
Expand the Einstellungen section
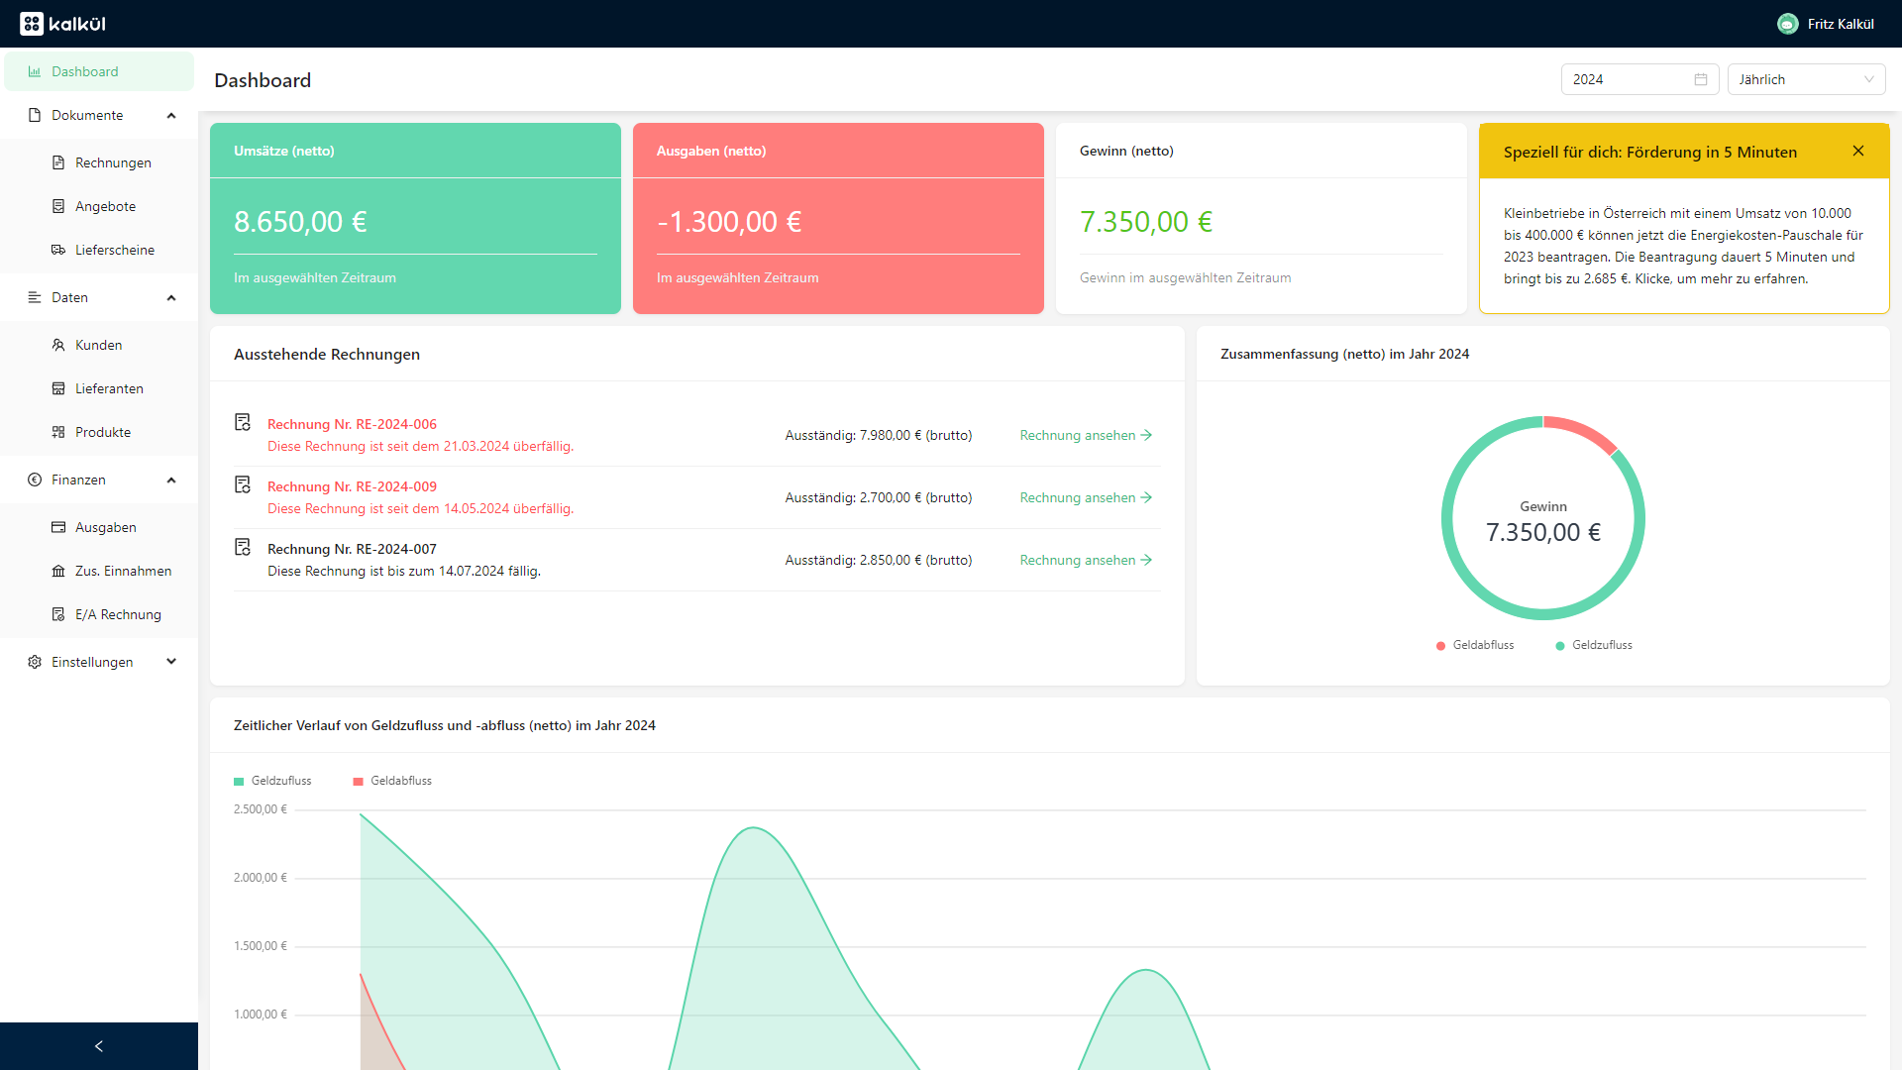[x=170, y=662]
